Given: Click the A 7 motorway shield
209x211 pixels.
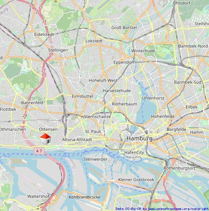Looking at the screenshot, I should 39,151.
